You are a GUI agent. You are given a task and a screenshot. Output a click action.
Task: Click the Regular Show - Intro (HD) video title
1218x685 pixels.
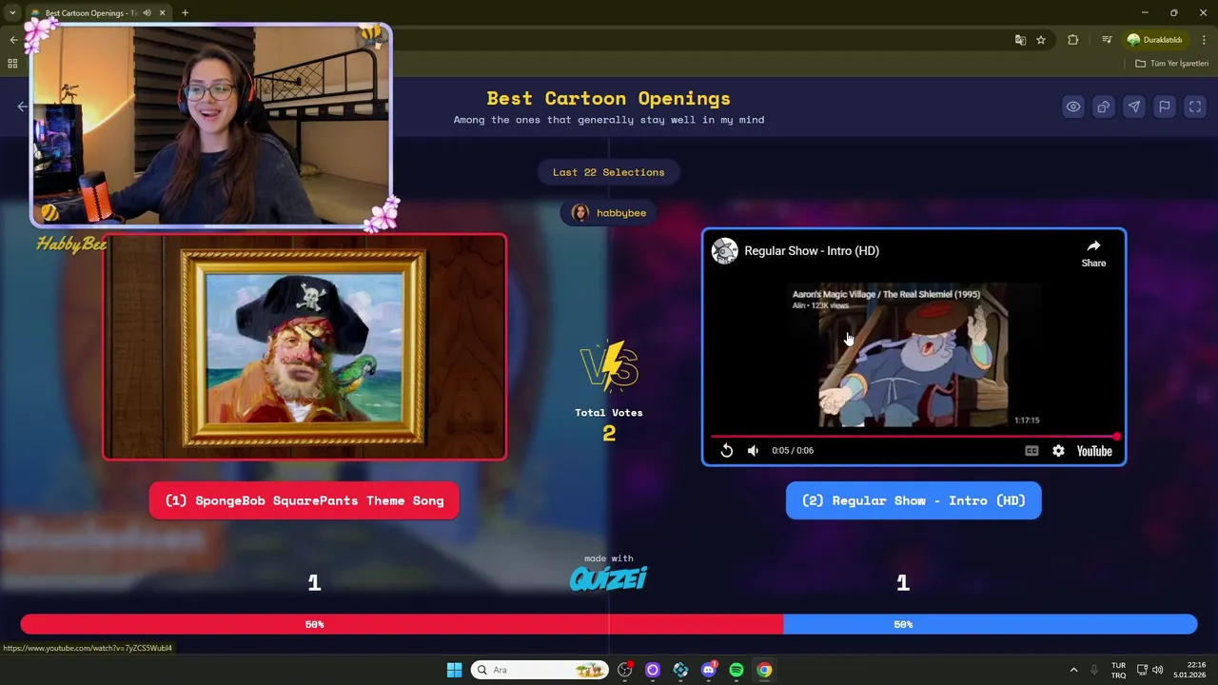click(x=812, y=251)
